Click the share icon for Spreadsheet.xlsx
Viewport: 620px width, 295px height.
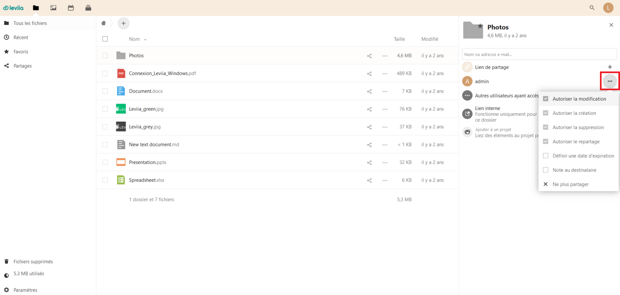tap(369, 180)
